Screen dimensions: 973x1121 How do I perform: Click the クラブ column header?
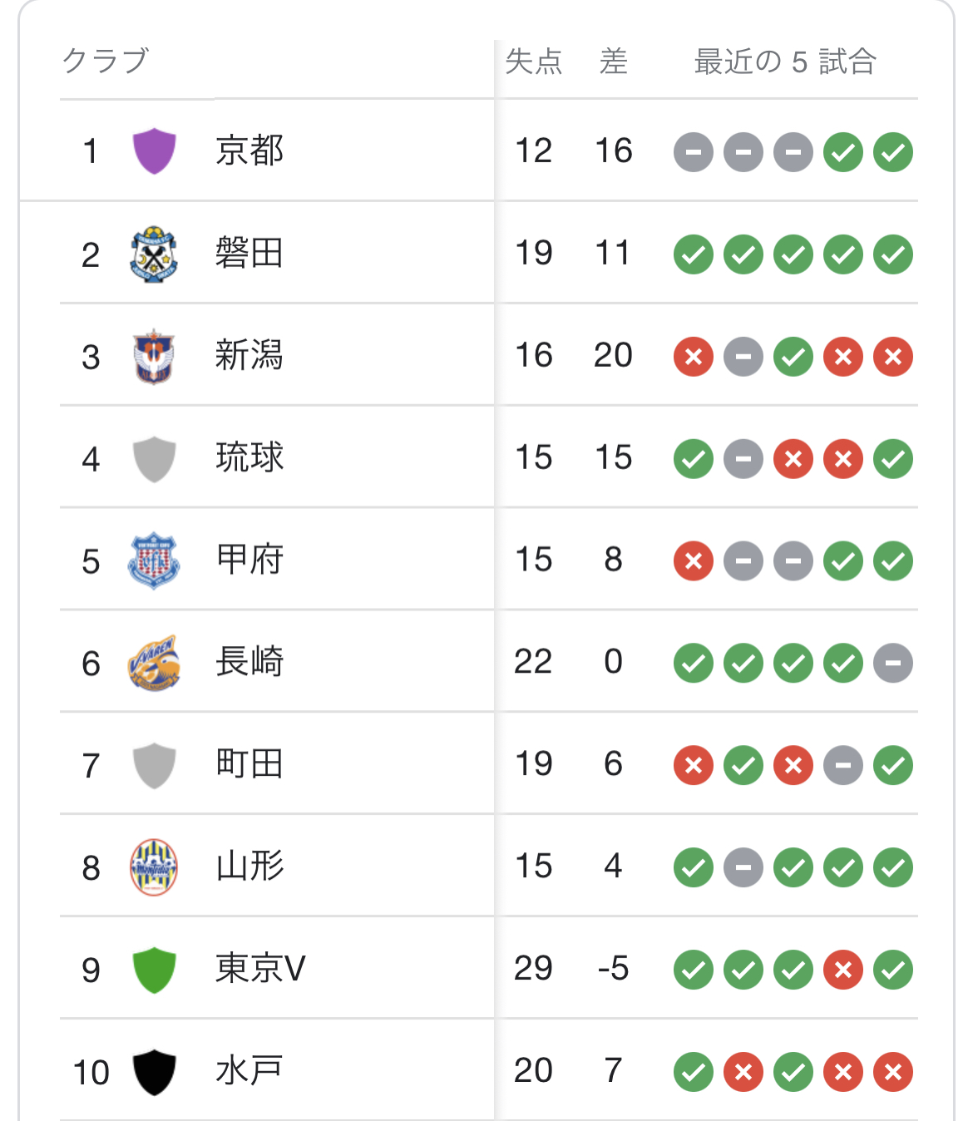pos(106,62)
